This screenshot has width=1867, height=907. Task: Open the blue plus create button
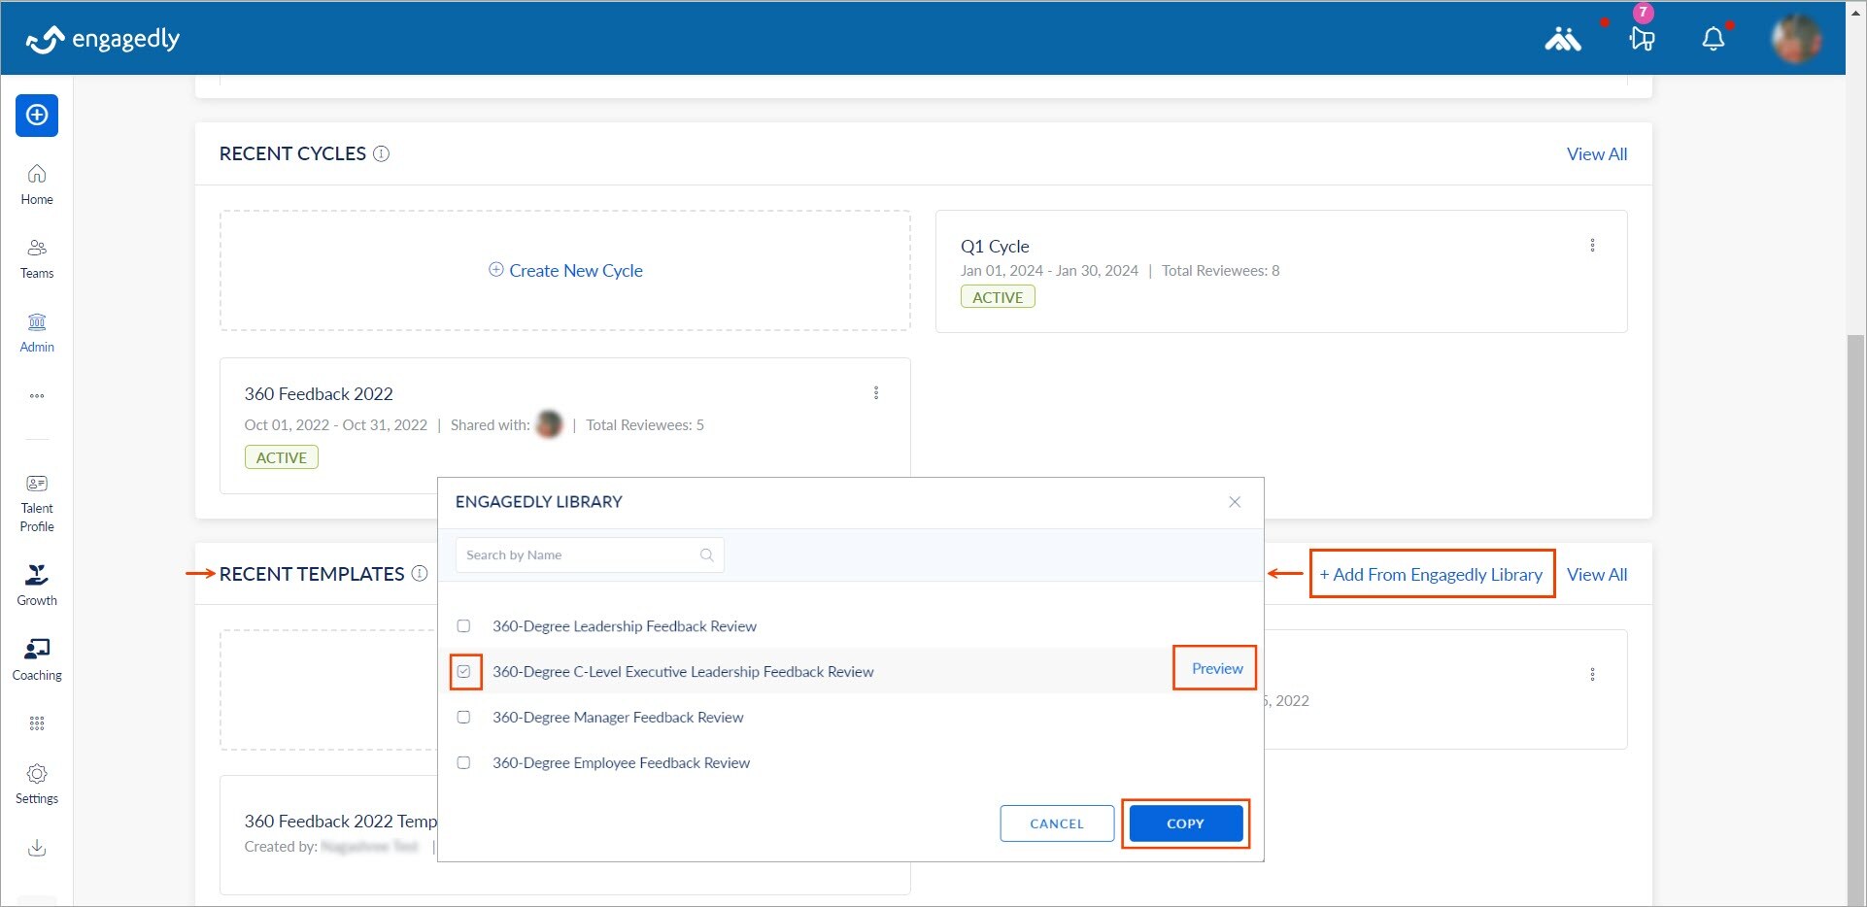point(37,116)
